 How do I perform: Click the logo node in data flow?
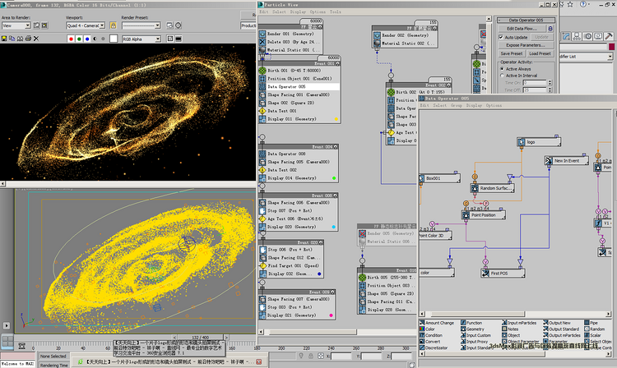coord(539,142)
